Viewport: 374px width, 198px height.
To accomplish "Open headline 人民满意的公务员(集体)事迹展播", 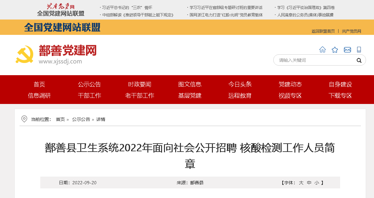I will (305, 15).
